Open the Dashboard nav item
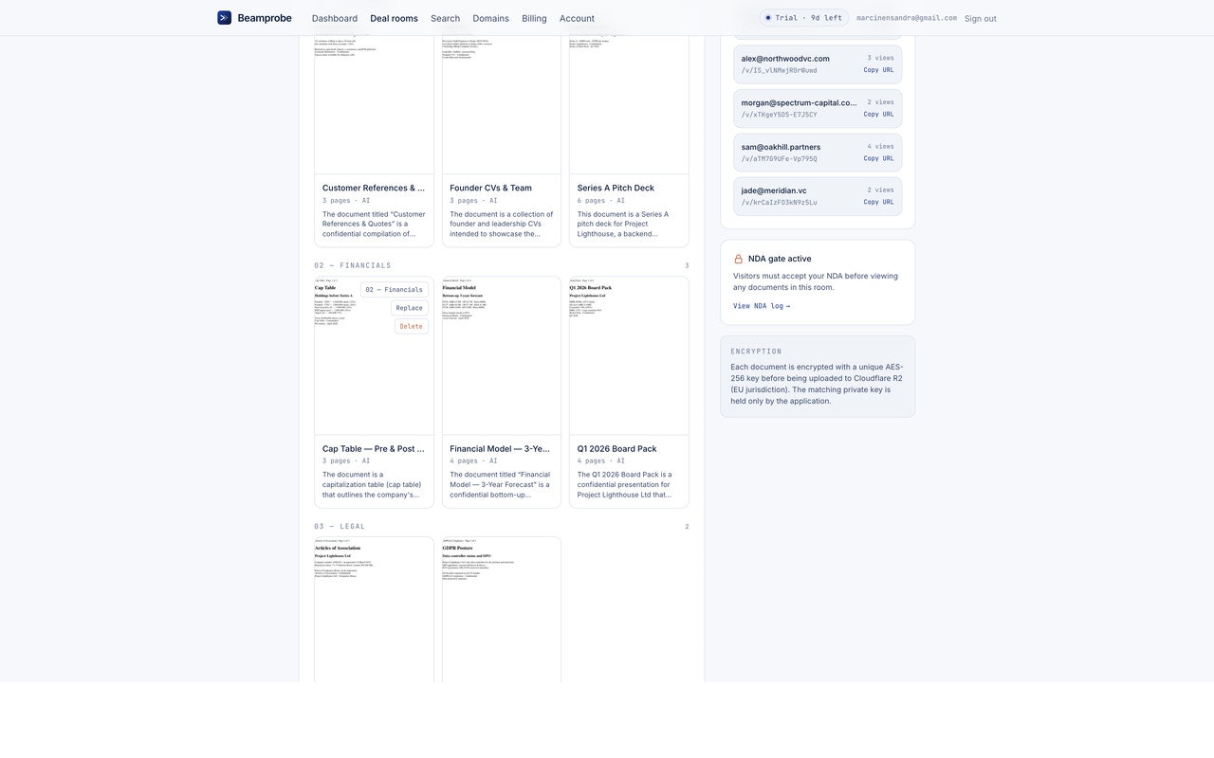 pyautogui.click(x=335, y=18)
